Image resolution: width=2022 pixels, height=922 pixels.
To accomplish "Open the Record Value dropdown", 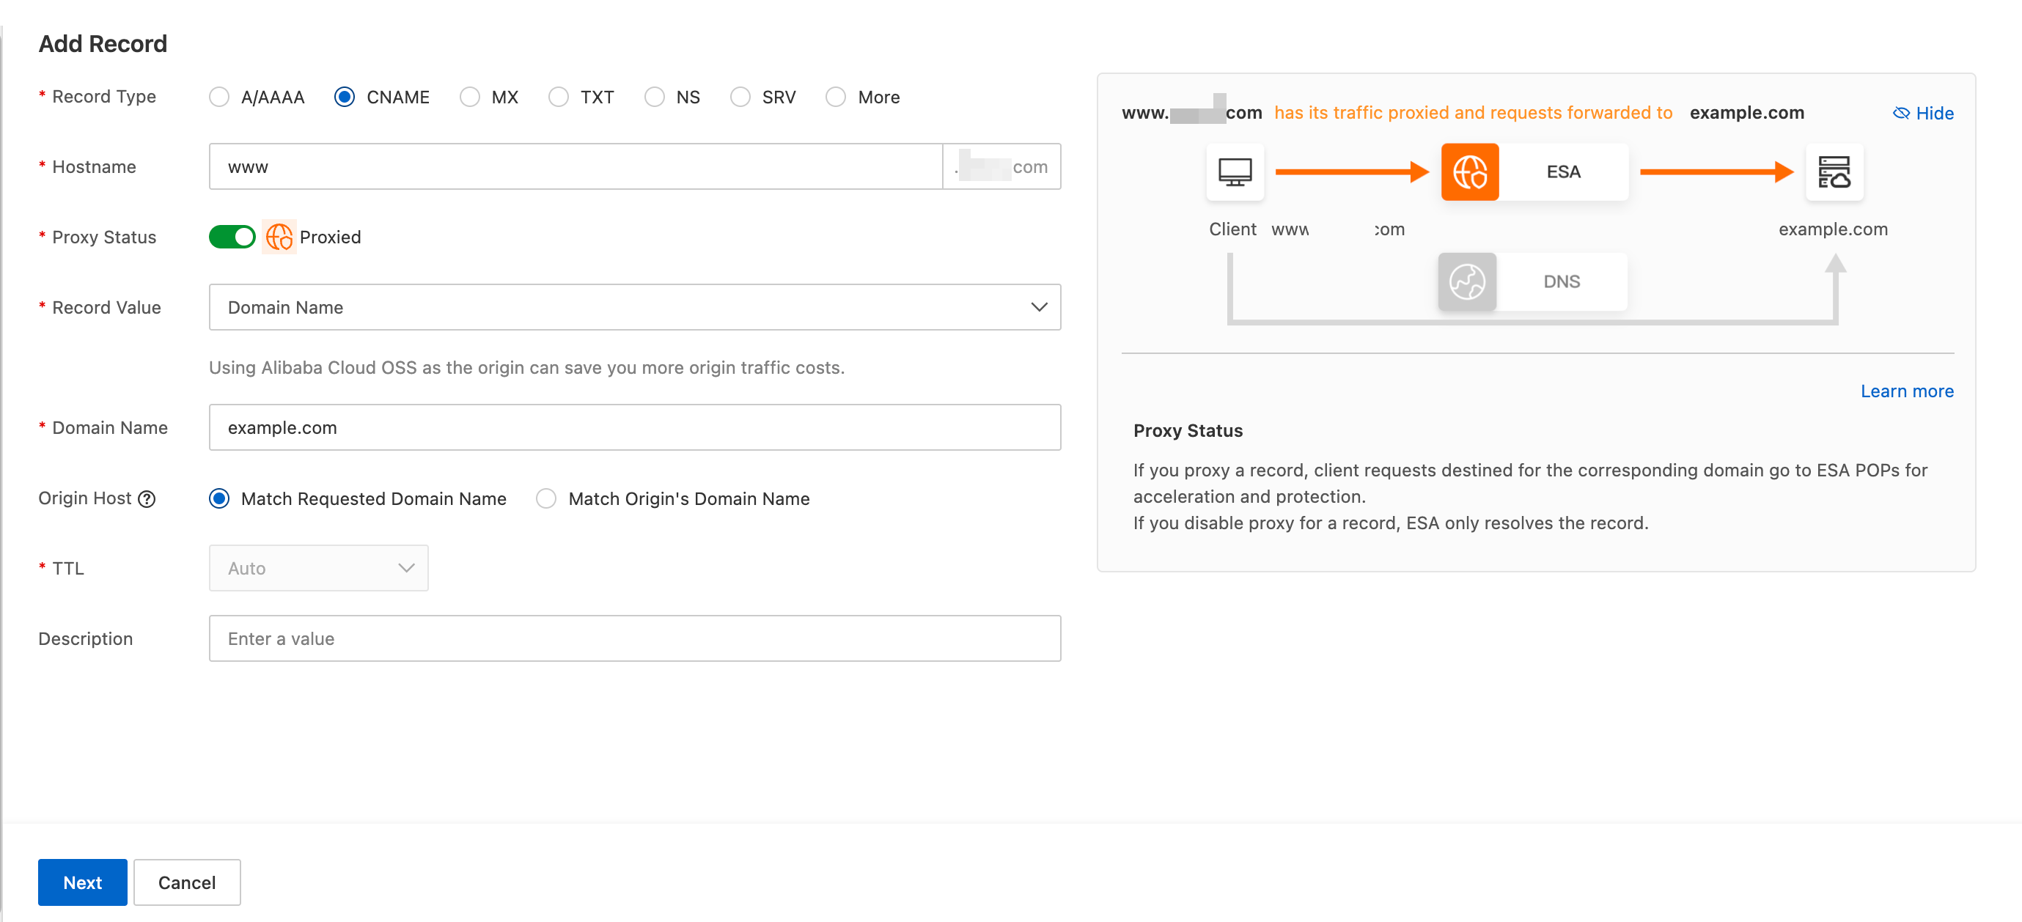I will [634, 308].
